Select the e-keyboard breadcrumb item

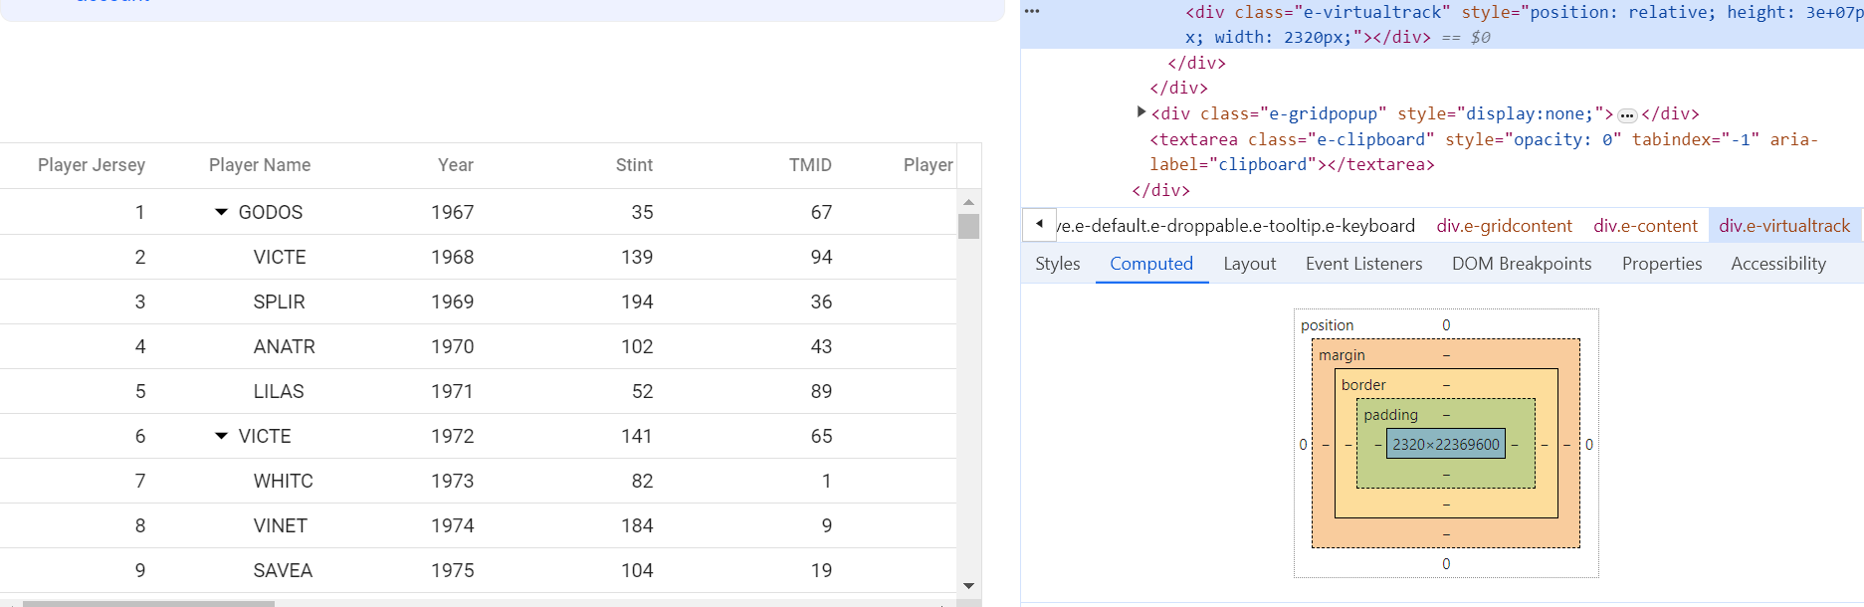click(x=1236, y=226)
